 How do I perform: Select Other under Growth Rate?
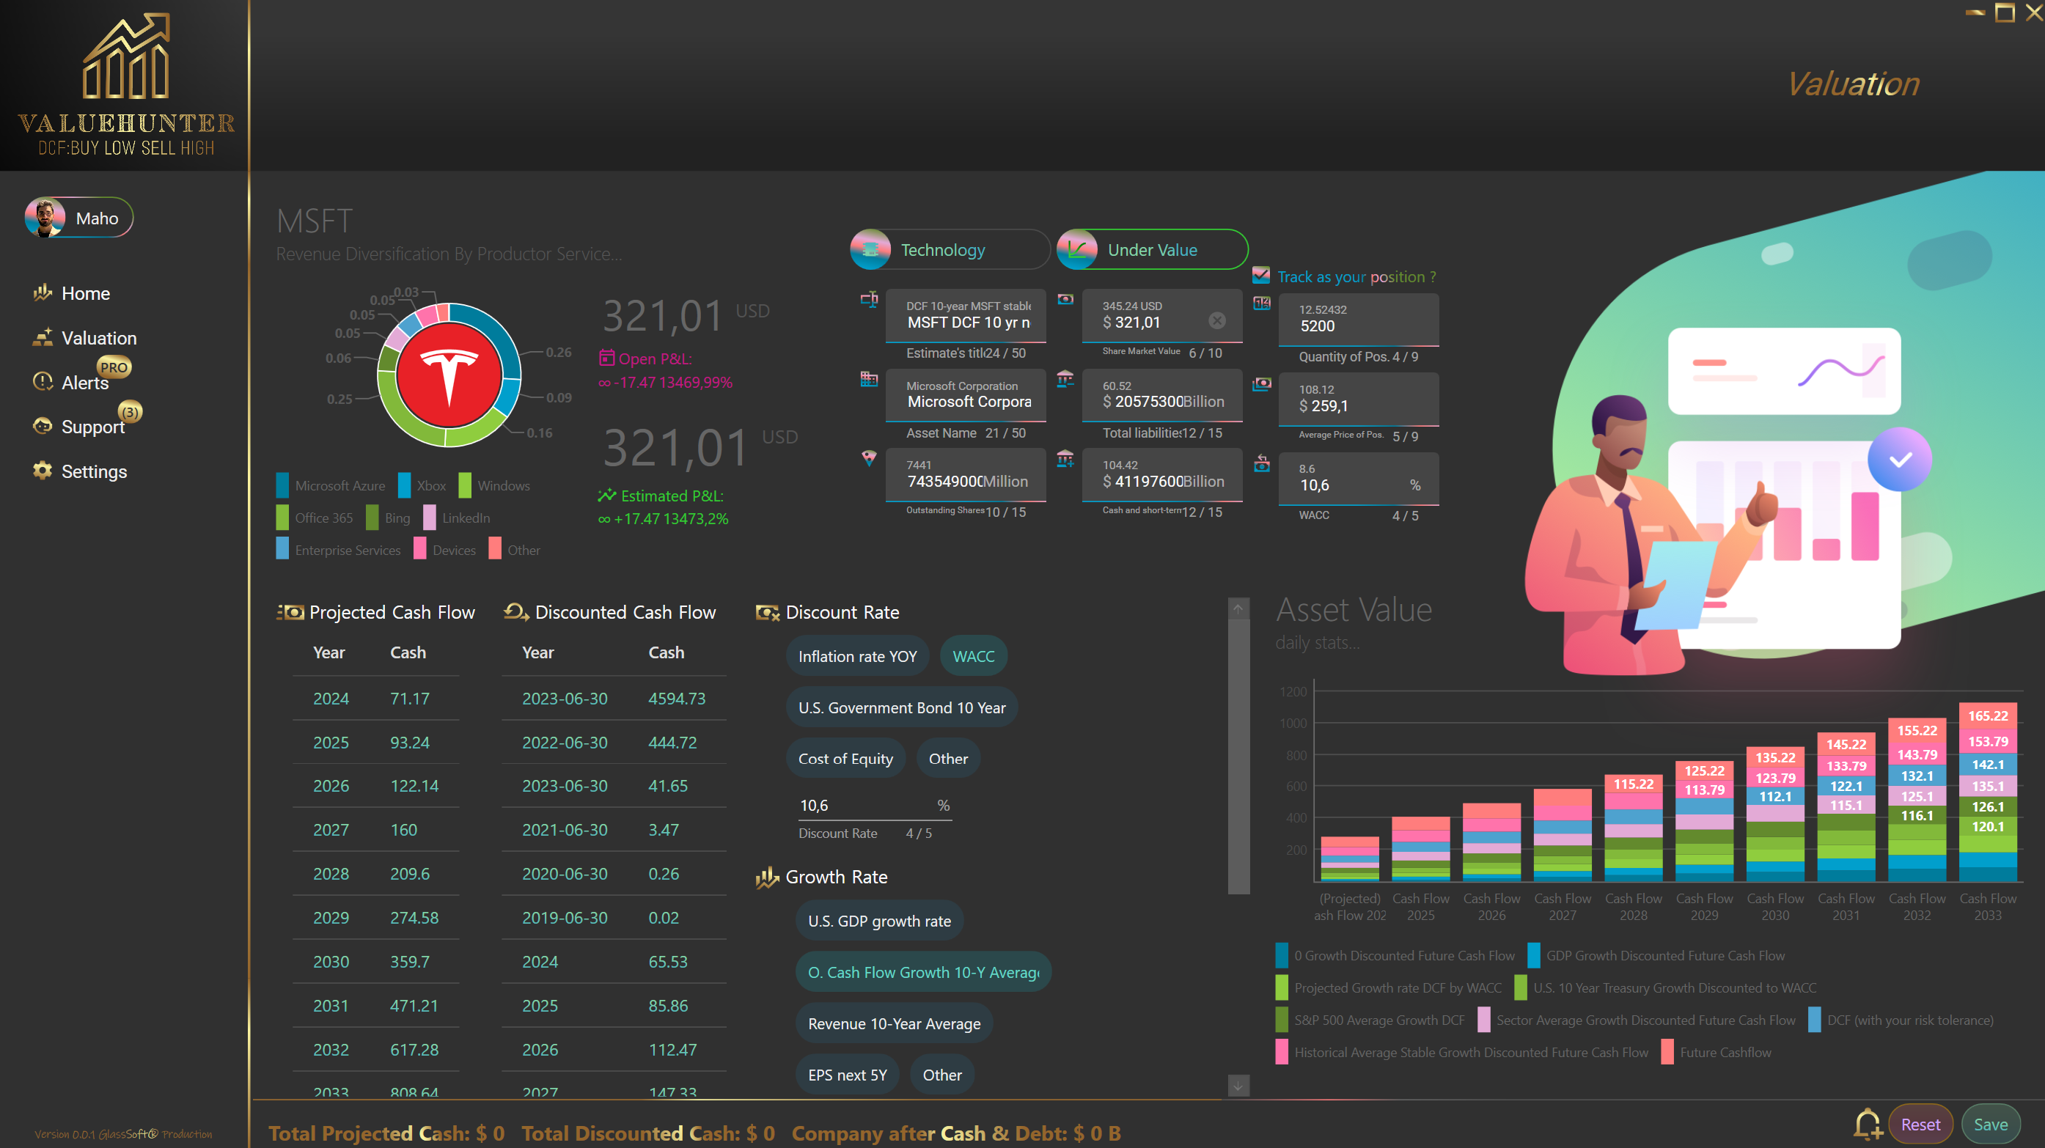pos(942,1074)
